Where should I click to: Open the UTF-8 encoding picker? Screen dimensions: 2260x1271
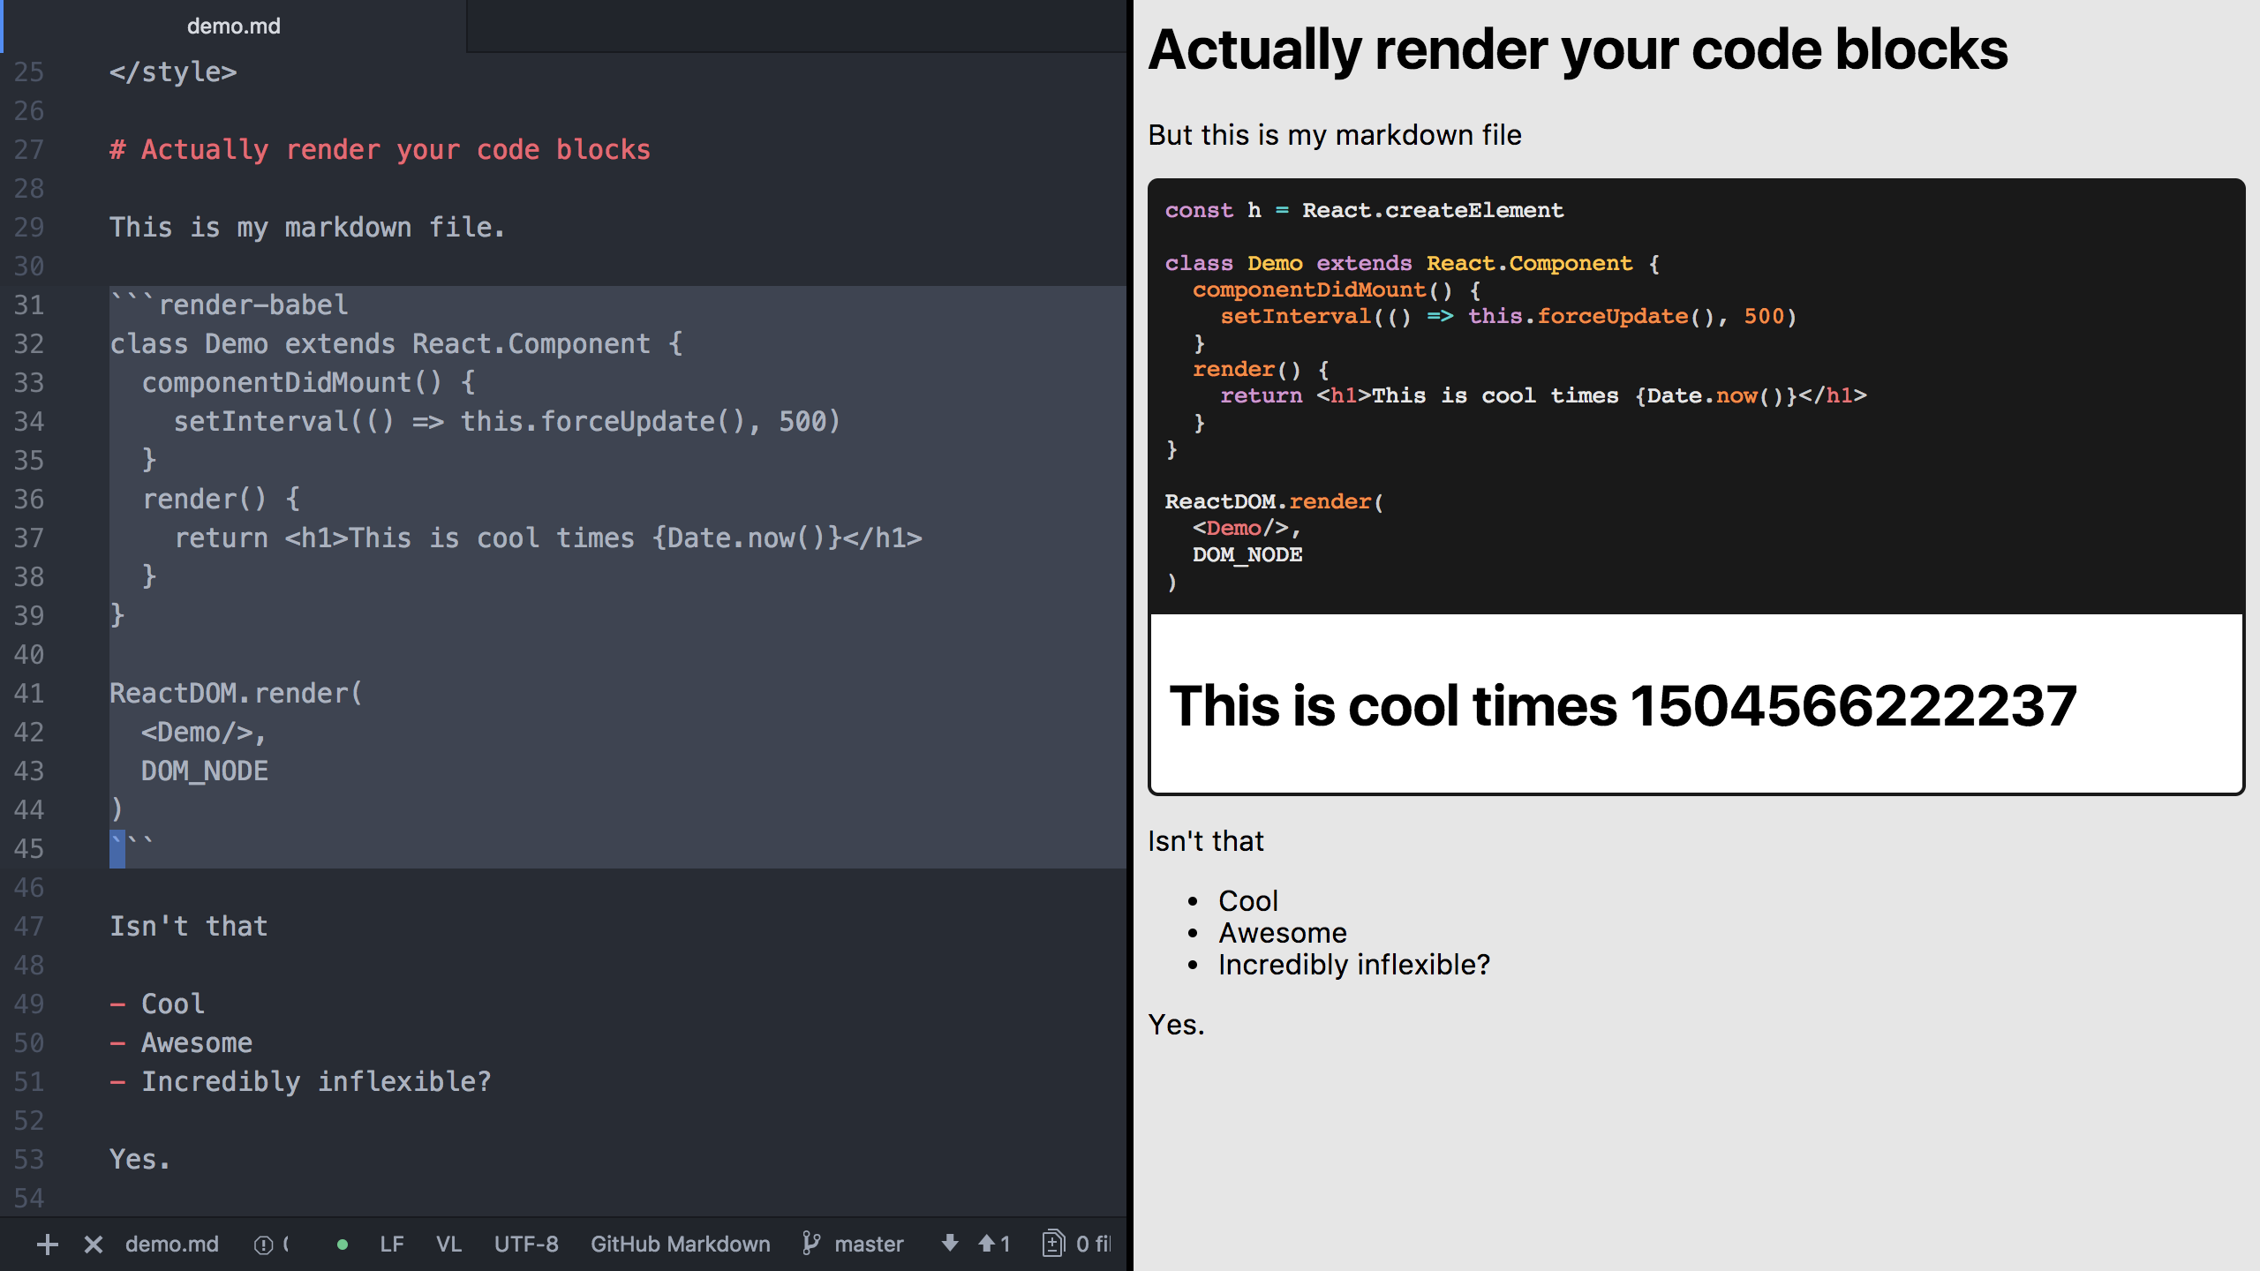[x=527, y=1244]
